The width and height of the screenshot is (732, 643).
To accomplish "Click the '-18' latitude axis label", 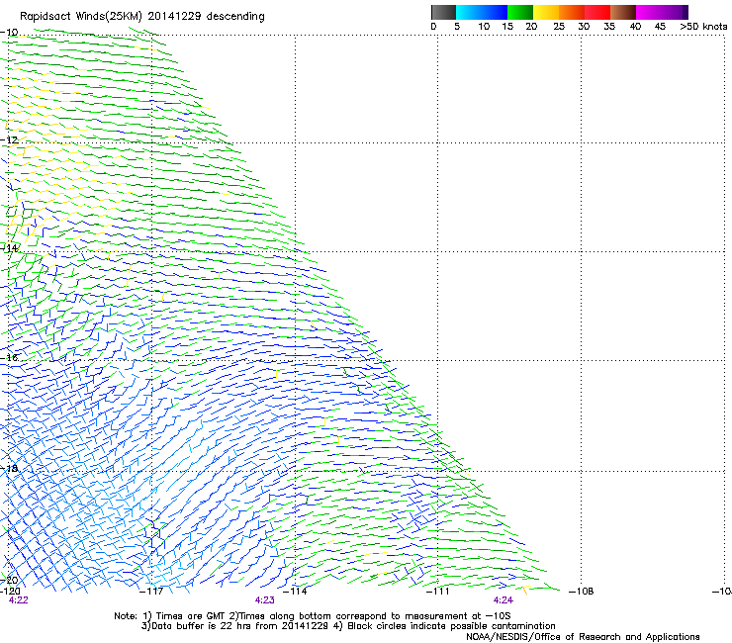I will tap(9, 468).
